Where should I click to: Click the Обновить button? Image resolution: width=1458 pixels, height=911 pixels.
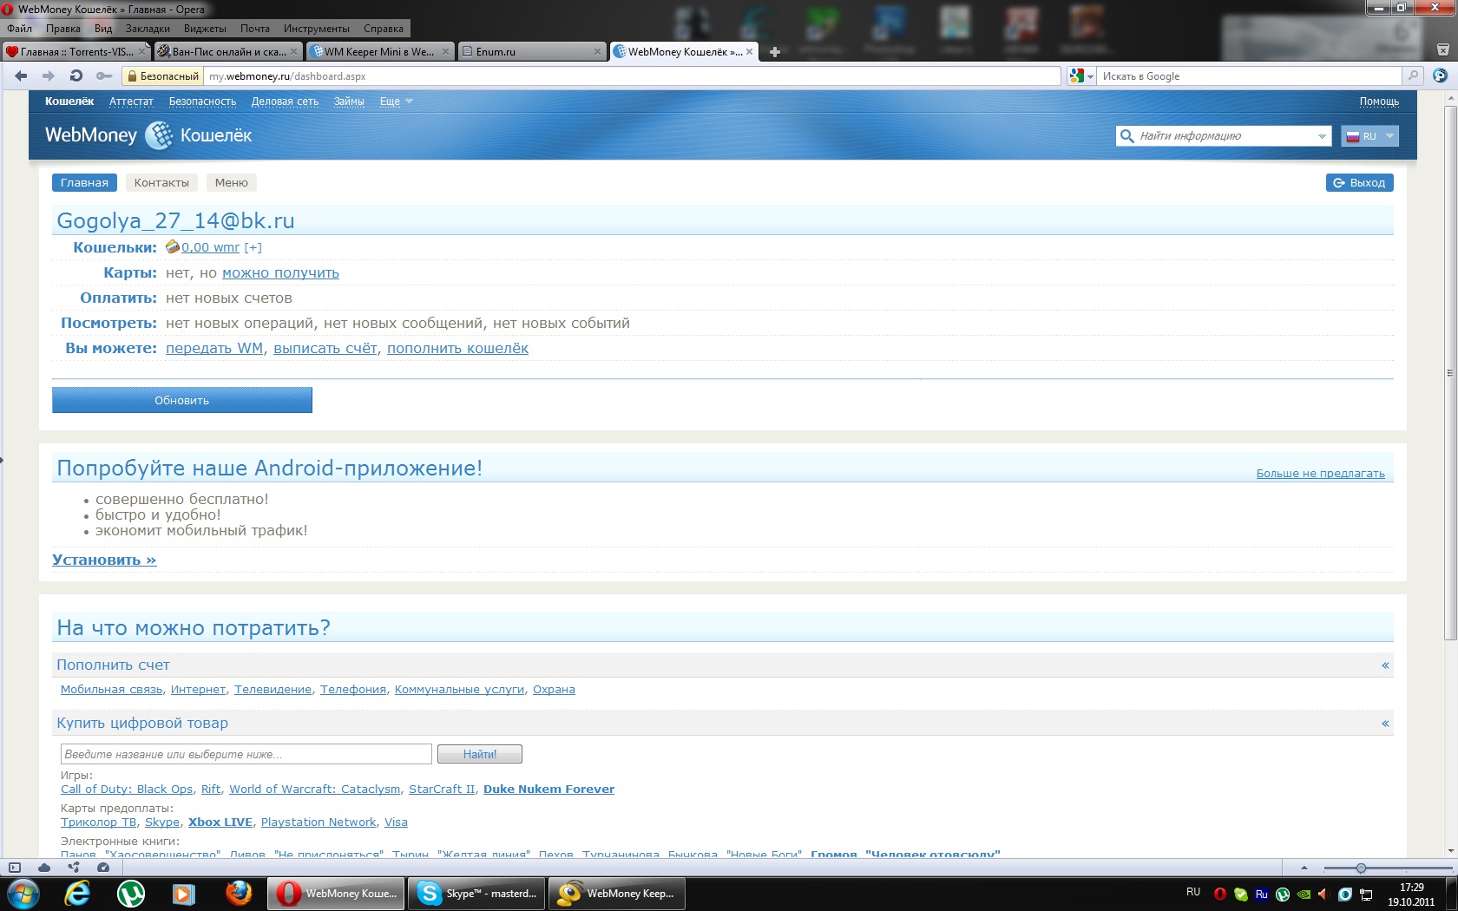click(x=182, y=401)
